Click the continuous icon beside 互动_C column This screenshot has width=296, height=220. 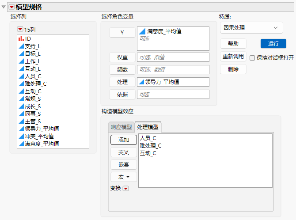(x=21, y=91)
